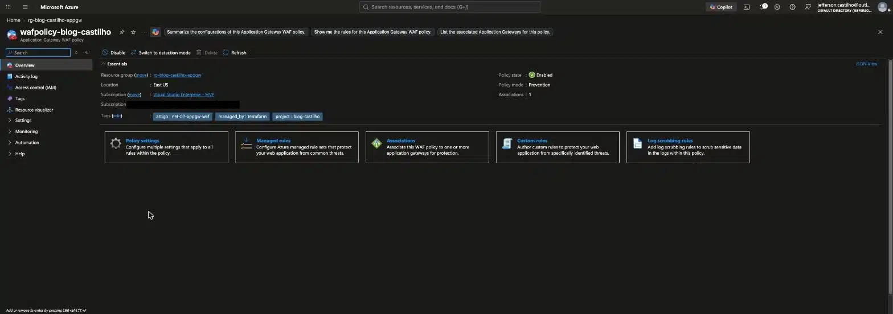Open Cloud Shell terminal icon
This screenshot has width=893, height=314.
(746, 7)
